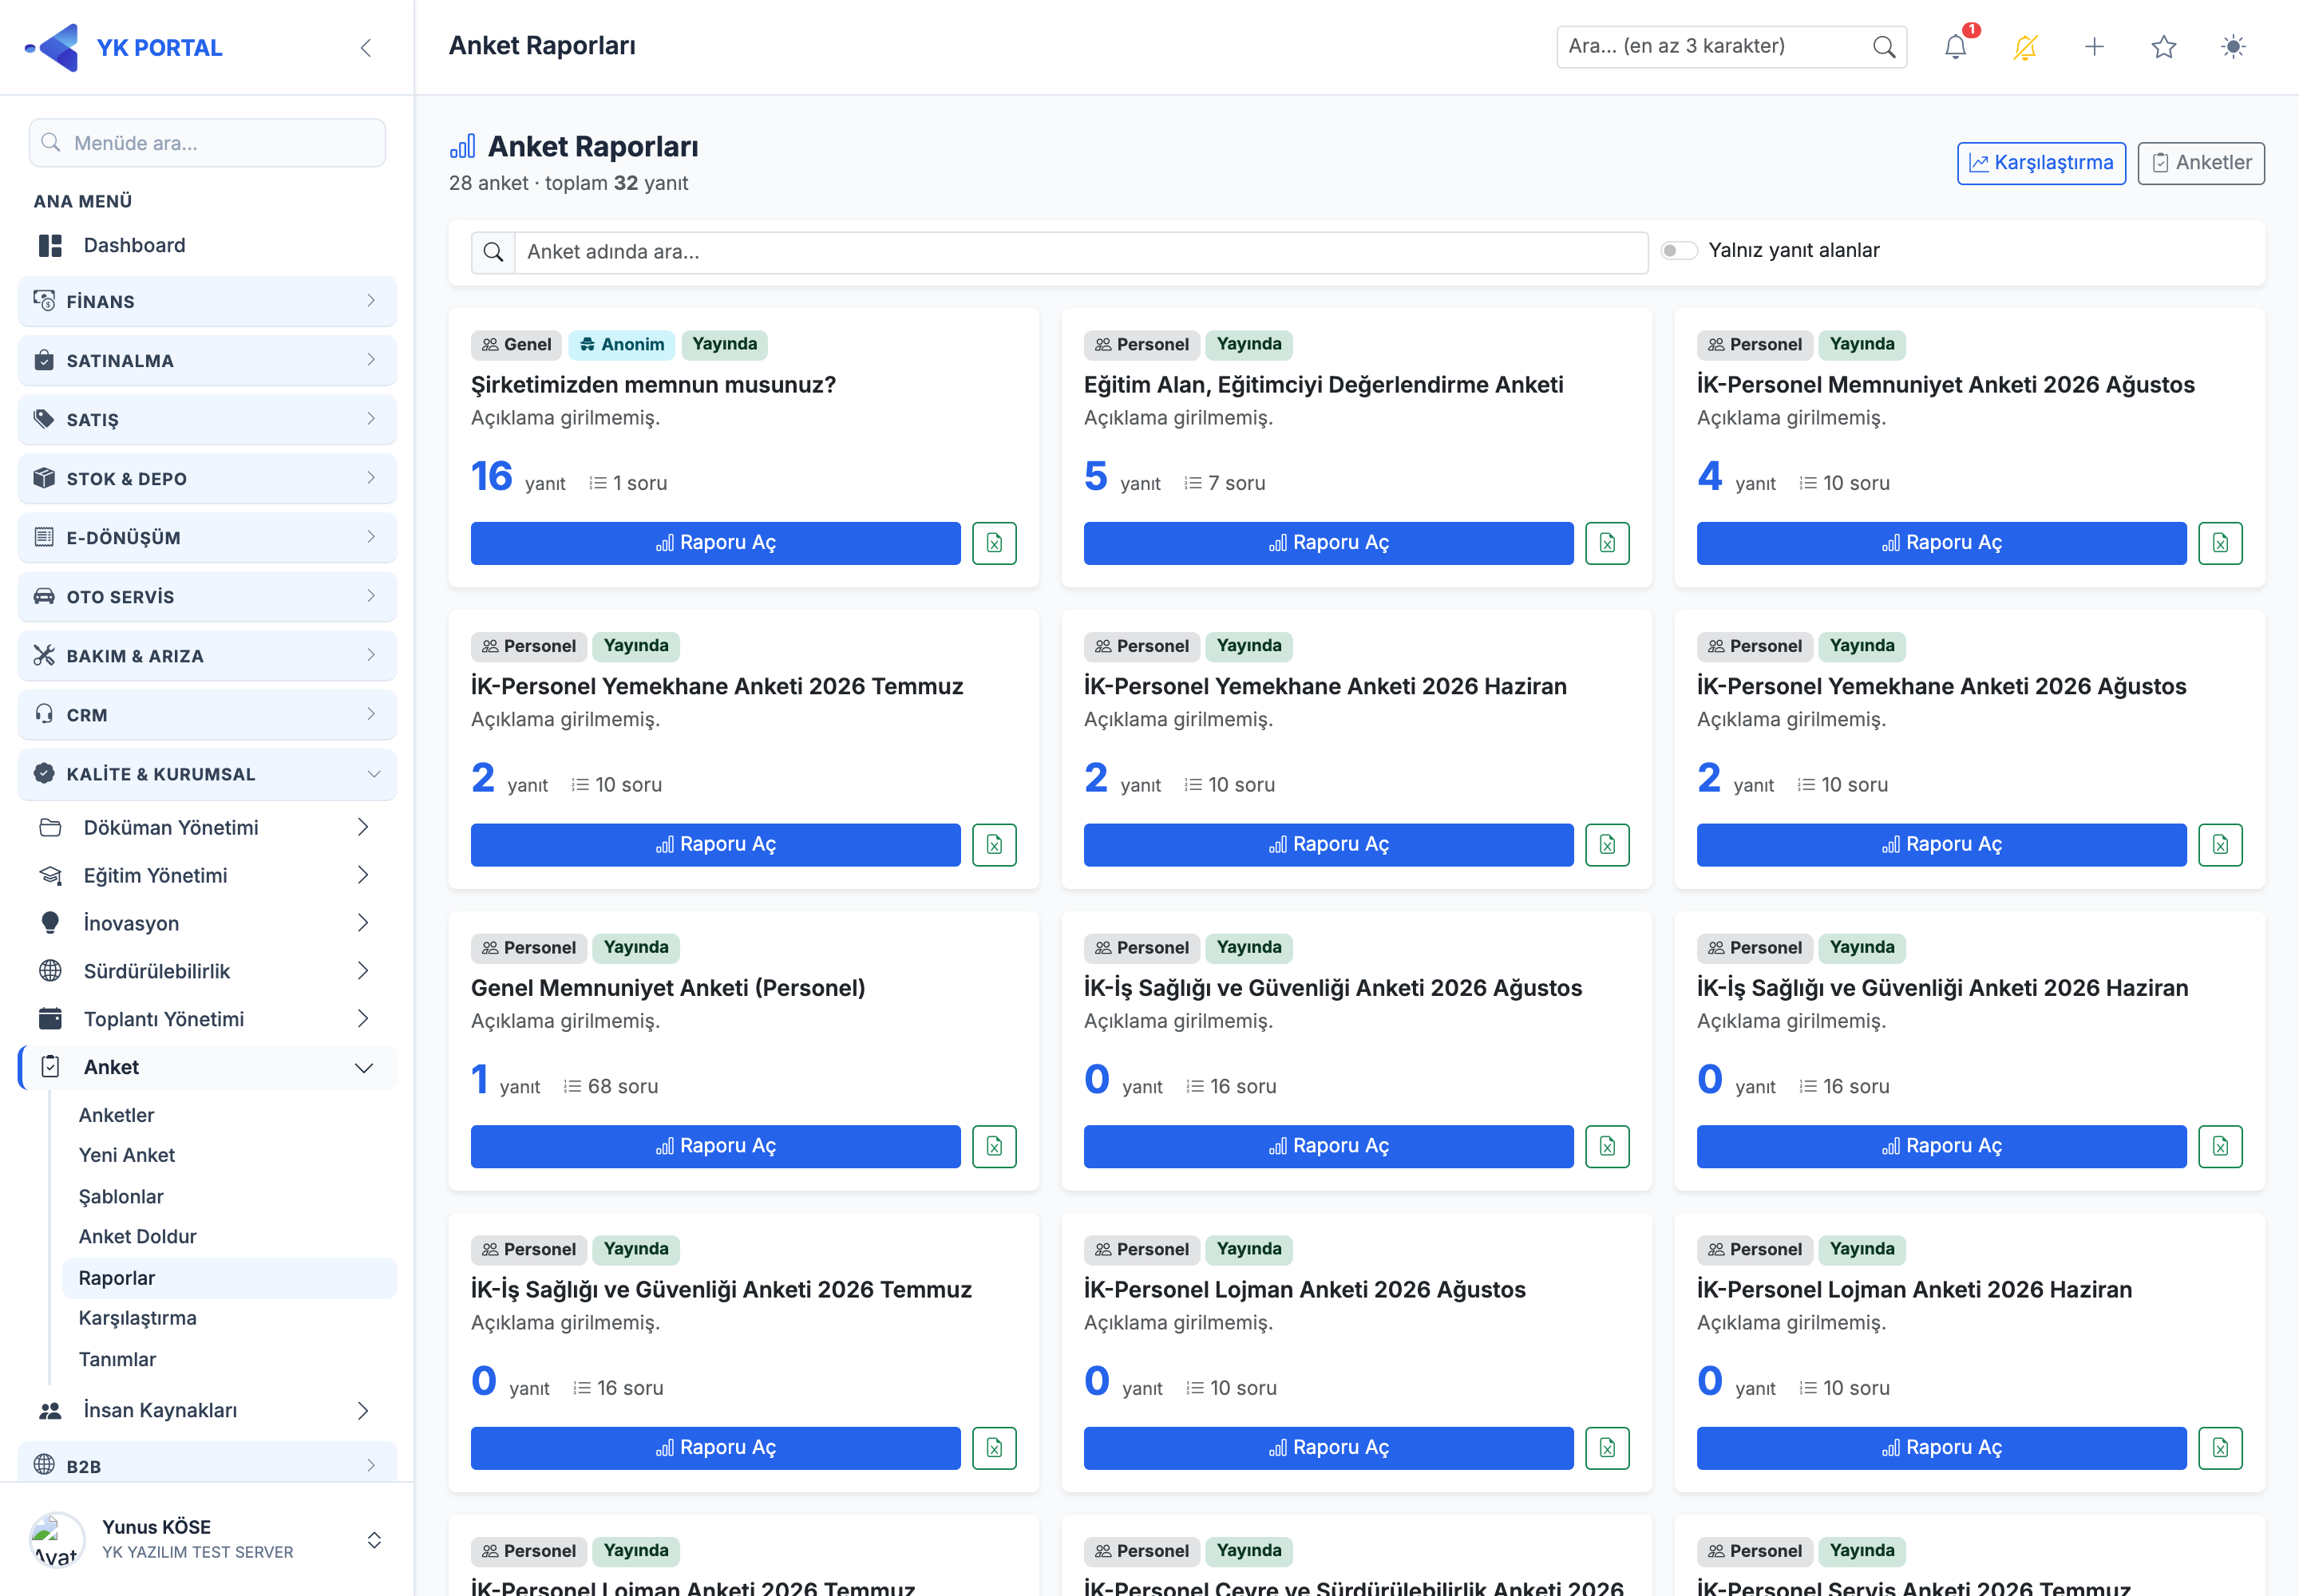Open report for Genel Memnuniyet Anketi (Personel)
This screenshot has height=1596, width=2299.
pyautogui.click(x=715, y=1146)
